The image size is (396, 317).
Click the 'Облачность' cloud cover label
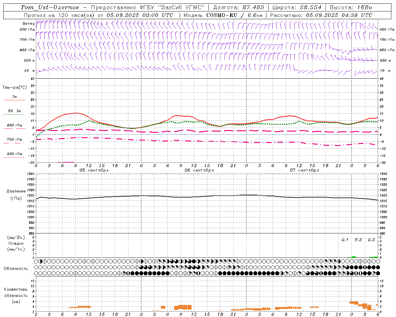click(16, 268)
